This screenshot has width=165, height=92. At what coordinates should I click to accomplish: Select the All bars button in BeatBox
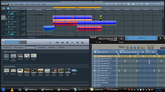(143, 48)
